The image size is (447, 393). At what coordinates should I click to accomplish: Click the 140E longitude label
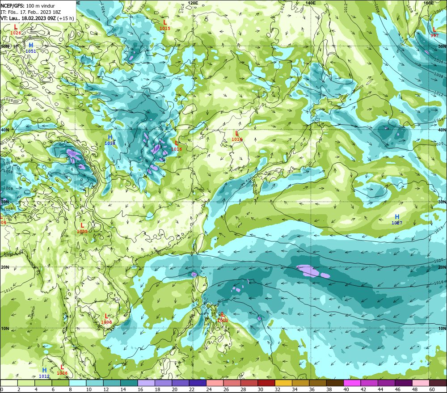click(x=311, y=3)
